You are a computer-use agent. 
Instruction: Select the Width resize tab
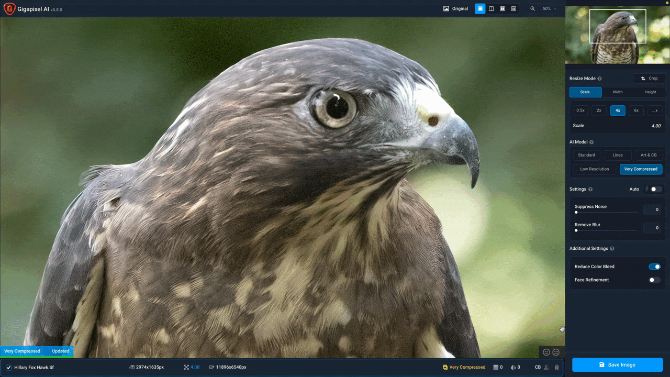(x=618, y=92)
